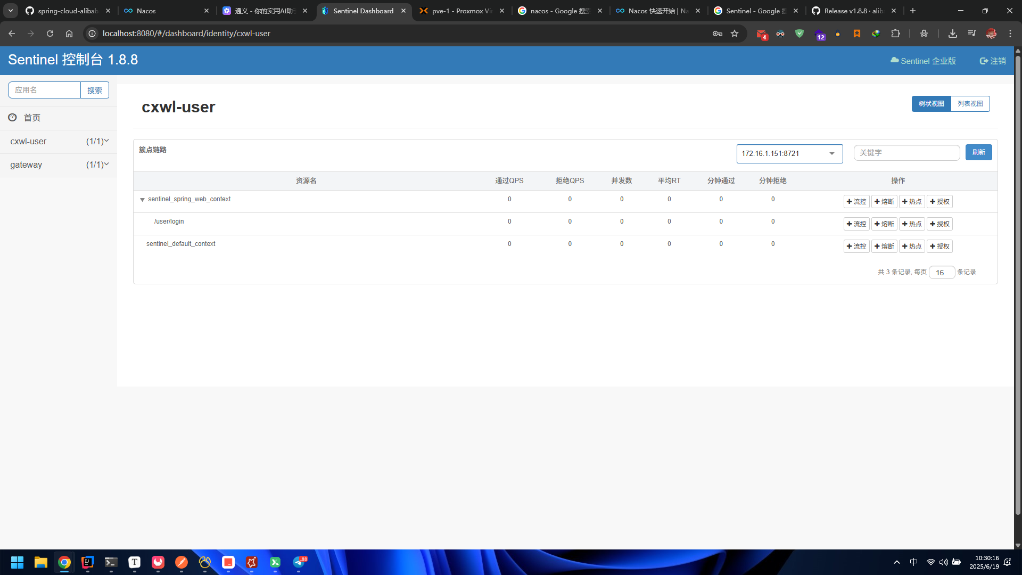This screenshot has height=575, width=1022.
Task: Add circuit-breaker rule for sentinel_spring_web_context
Action: pos(884,202)
